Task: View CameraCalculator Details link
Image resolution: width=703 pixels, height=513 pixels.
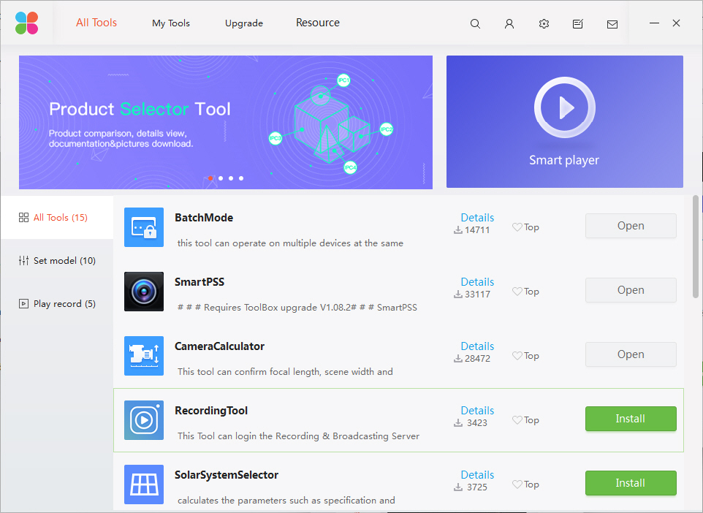Action: tap(477, 346)
